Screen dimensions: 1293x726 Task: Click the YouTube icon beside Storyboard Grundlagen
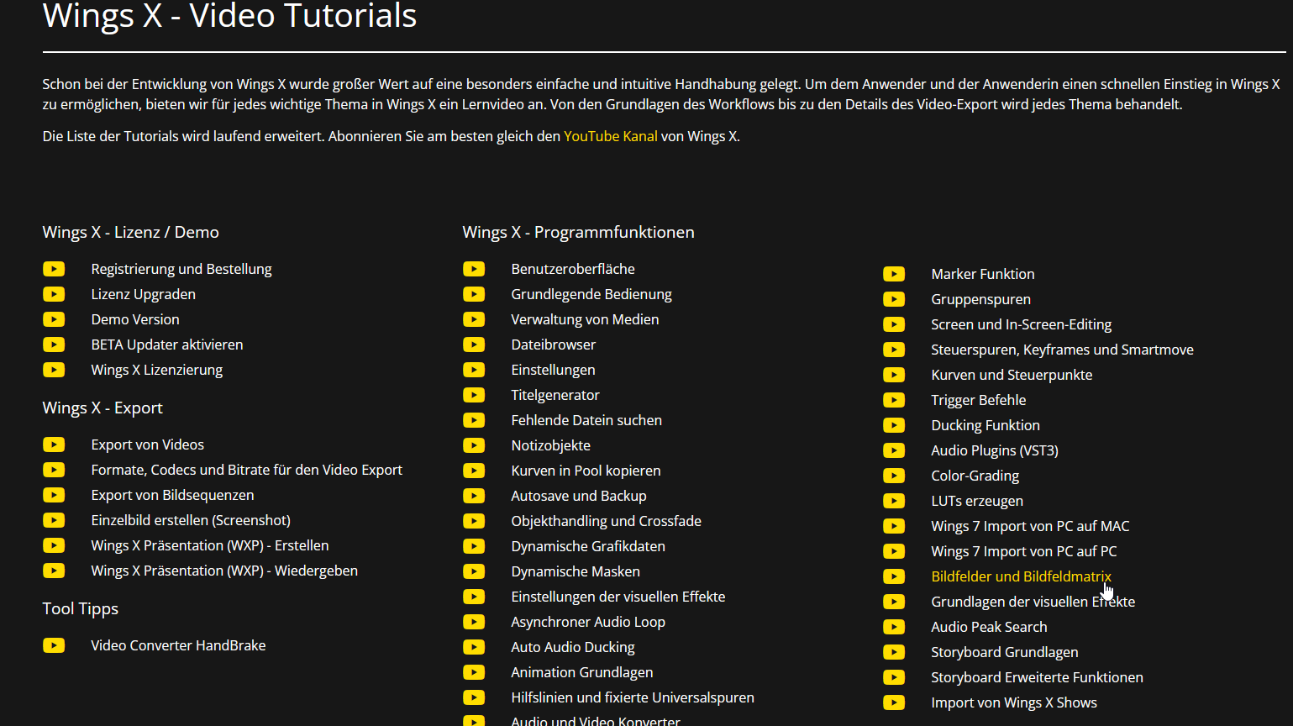[894, 652]
